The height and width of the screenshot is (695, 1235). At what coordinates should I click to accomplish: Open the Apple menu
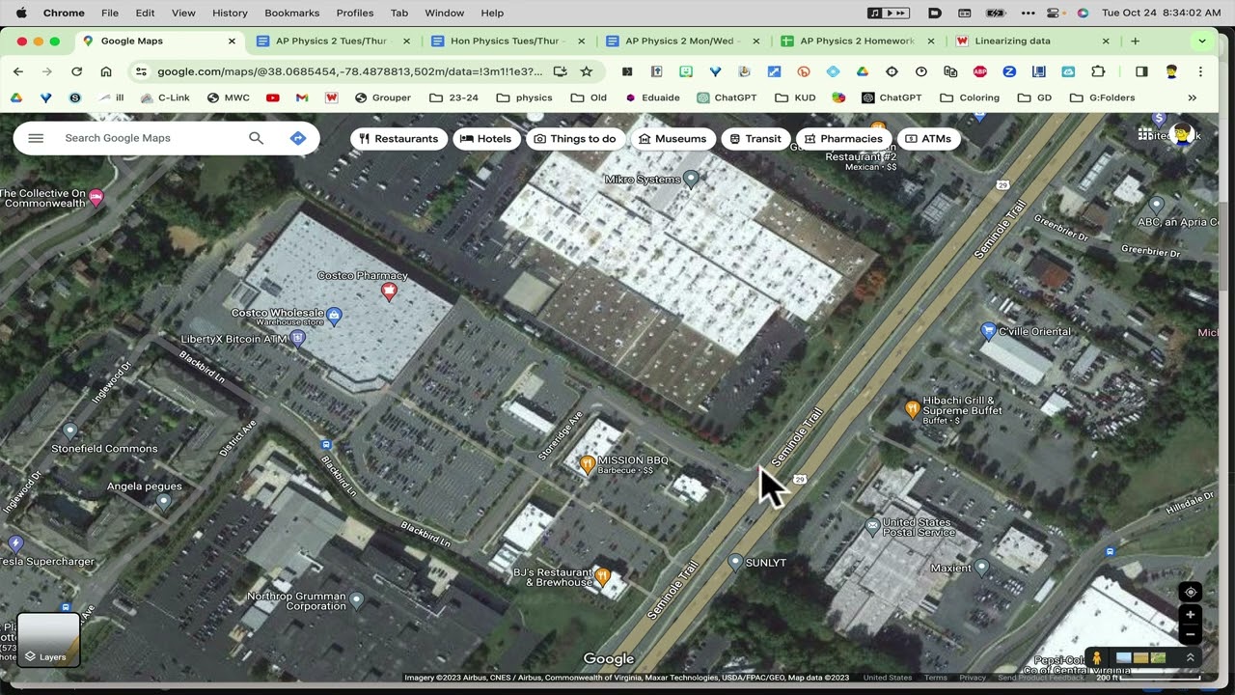pos(21,13)
